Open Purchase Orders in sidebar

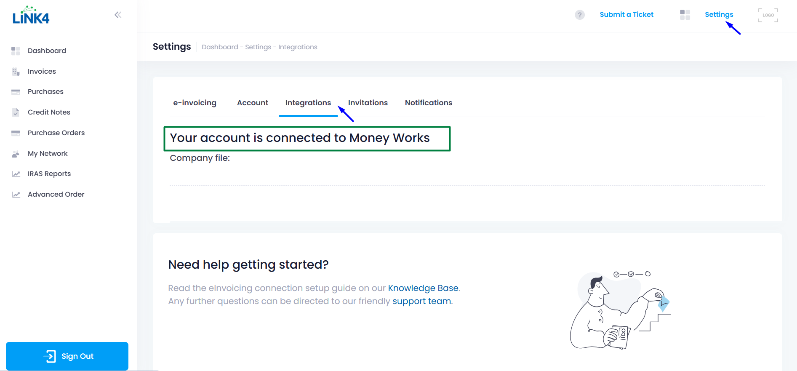(x=56, y=133)
